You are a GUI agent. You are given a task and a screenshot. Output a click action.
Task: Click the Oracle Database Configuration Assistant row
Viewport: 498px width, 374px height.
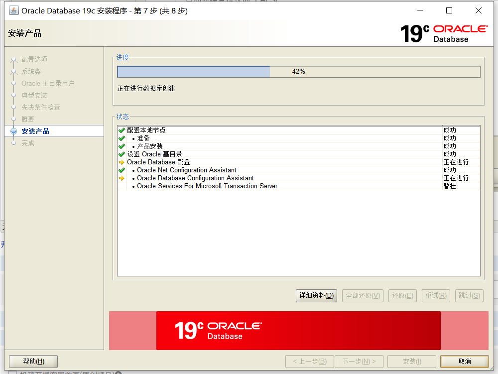(298, 178)
